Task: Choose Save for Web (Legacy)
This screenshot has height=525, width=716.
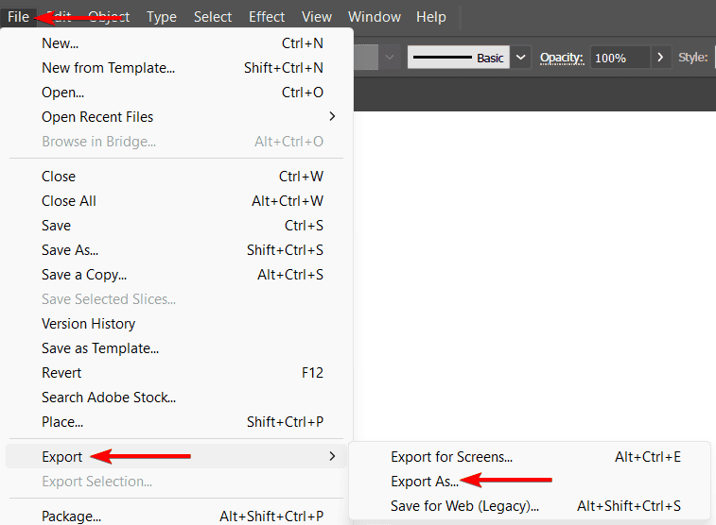Action: point(464,506)
